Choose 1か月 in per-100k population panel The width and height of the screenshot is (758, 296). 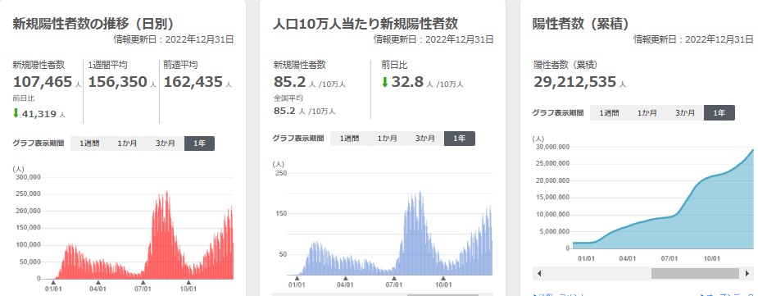(x=388, y=139)
